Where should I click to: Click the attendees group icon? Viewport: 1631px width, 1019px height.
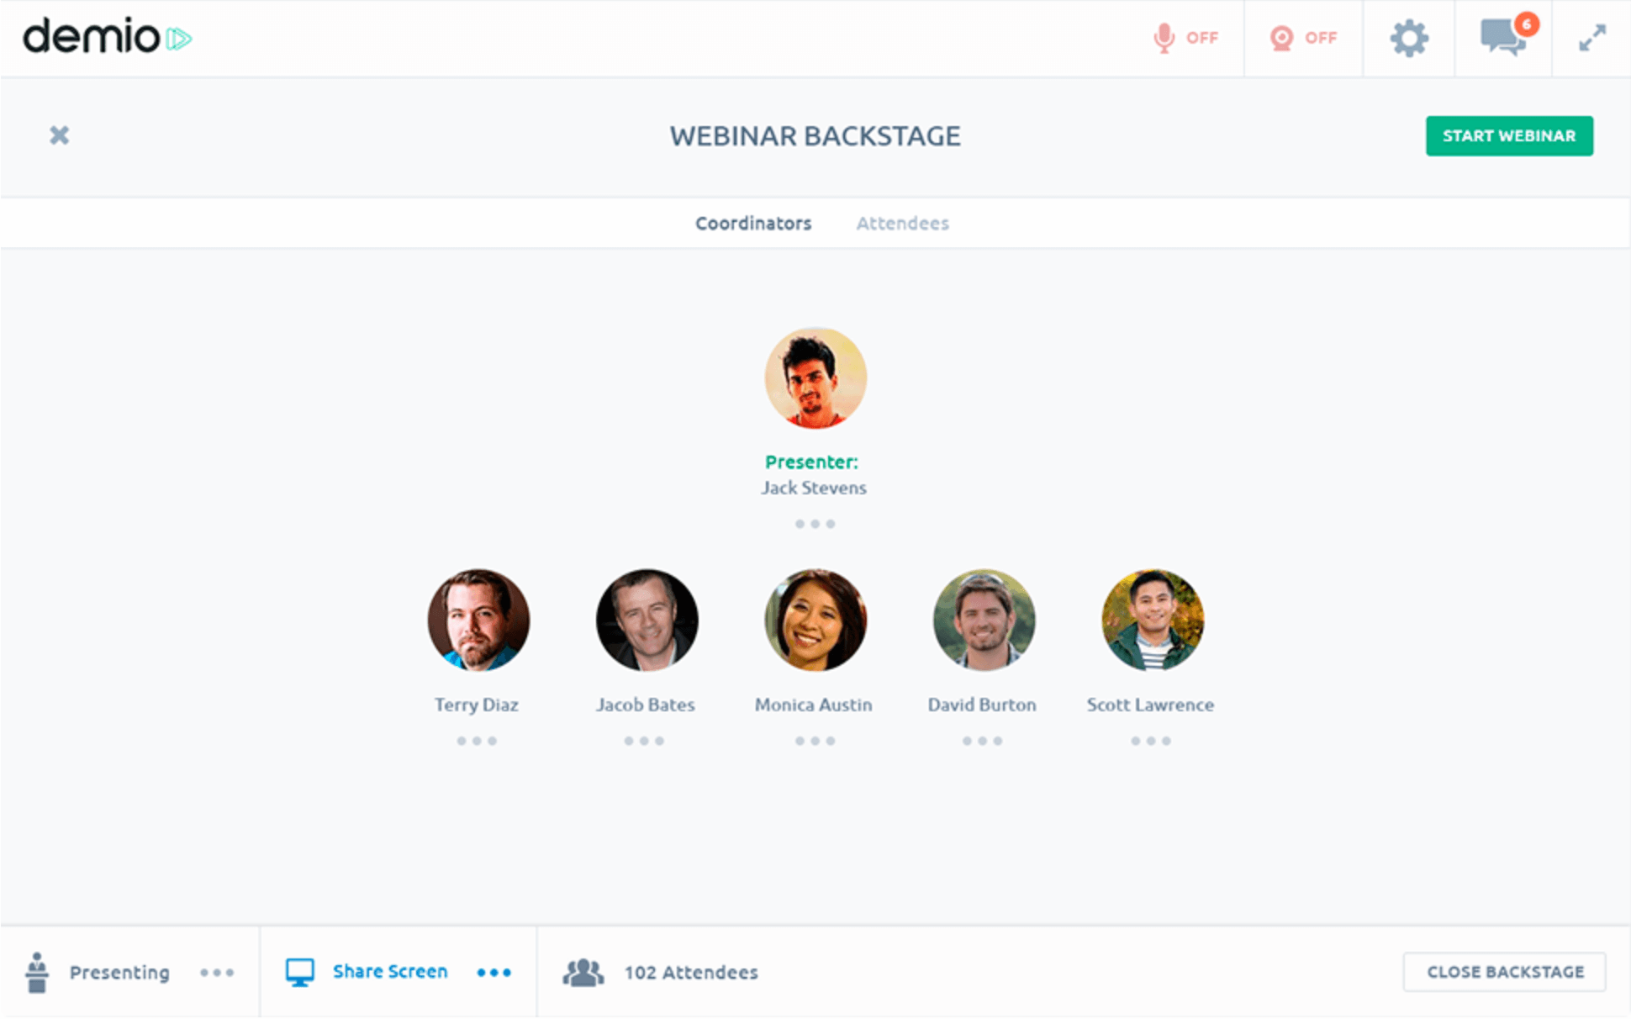click(583, 972)
